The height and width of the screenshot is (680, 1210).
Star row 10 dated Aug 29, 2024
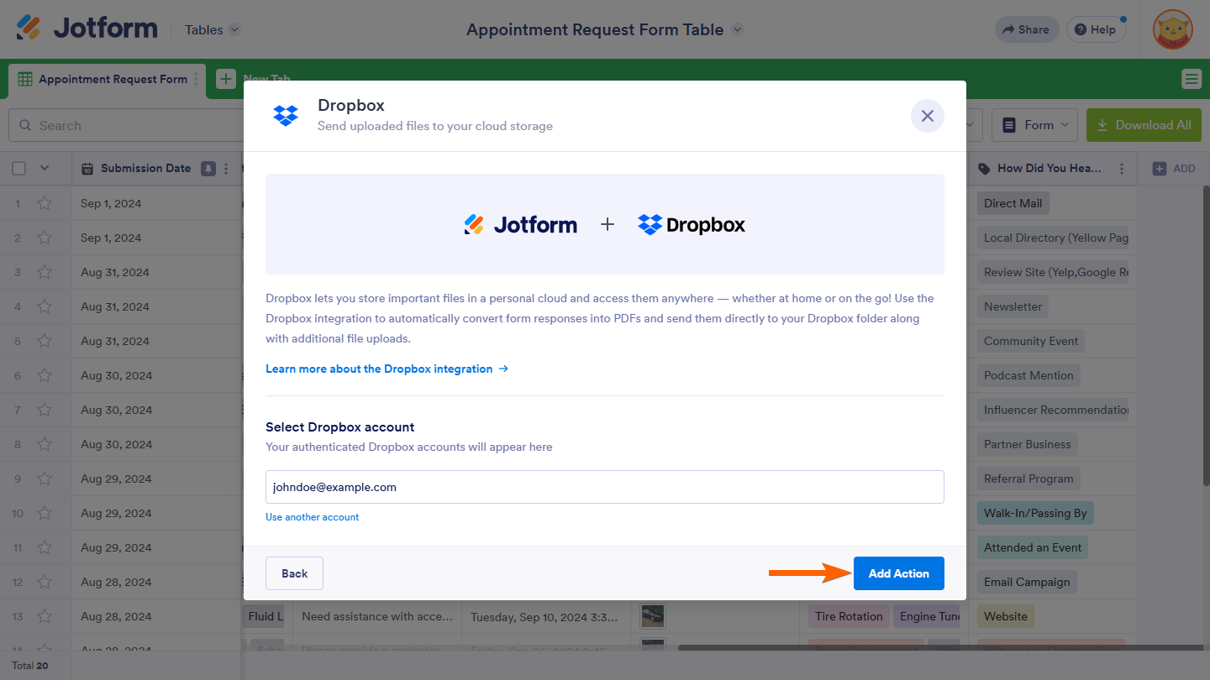click(45, 513)
